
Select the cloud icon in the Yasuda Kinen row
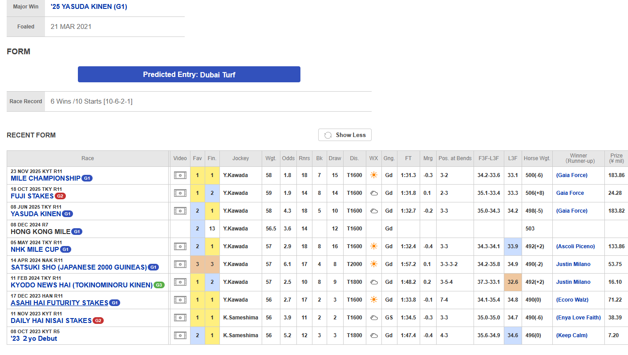pos(373,211)
